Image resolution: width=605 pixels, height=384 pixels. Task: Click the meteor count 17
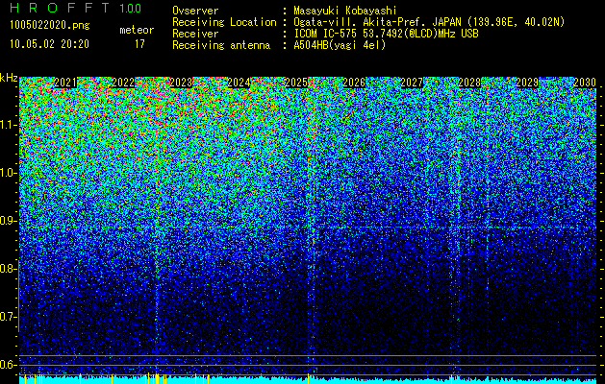coord(139,44)
